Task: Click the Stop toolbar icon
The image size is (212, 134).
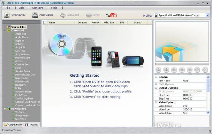Action: [89, 15]
